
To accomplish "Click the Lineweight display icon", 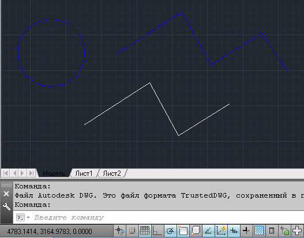I will [246, 231].
